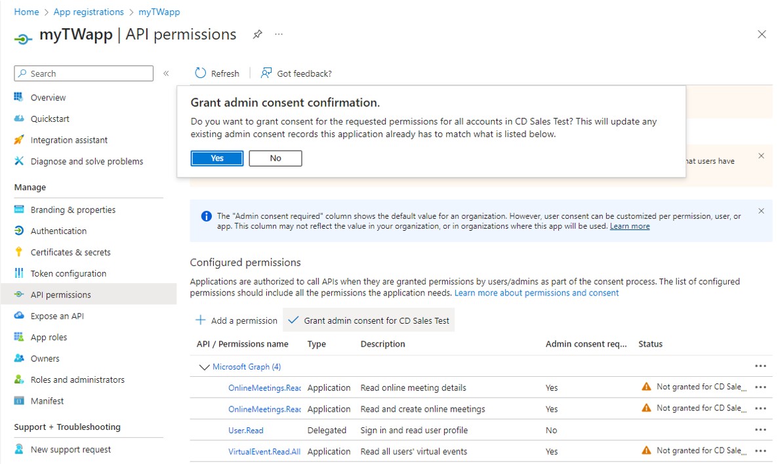Open more options for User.Read row

pos(760,430)
